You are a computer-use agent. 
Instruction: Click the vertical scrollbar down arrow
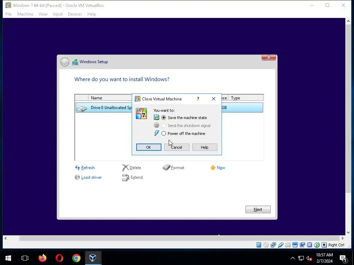pos(348,232)
